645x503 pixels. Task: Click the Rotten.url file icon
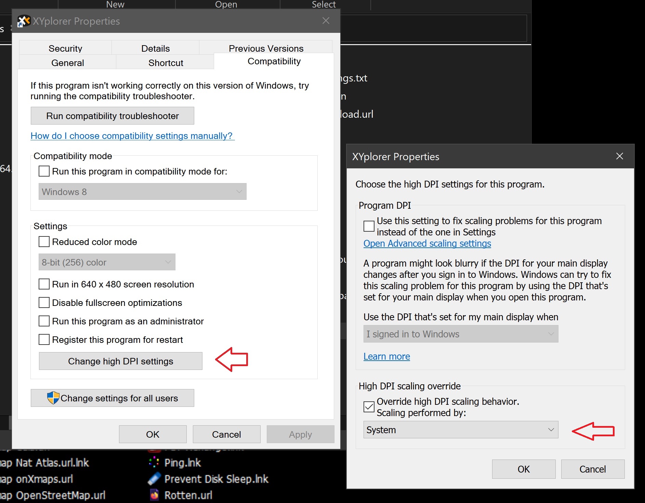(x=154, y=495)
